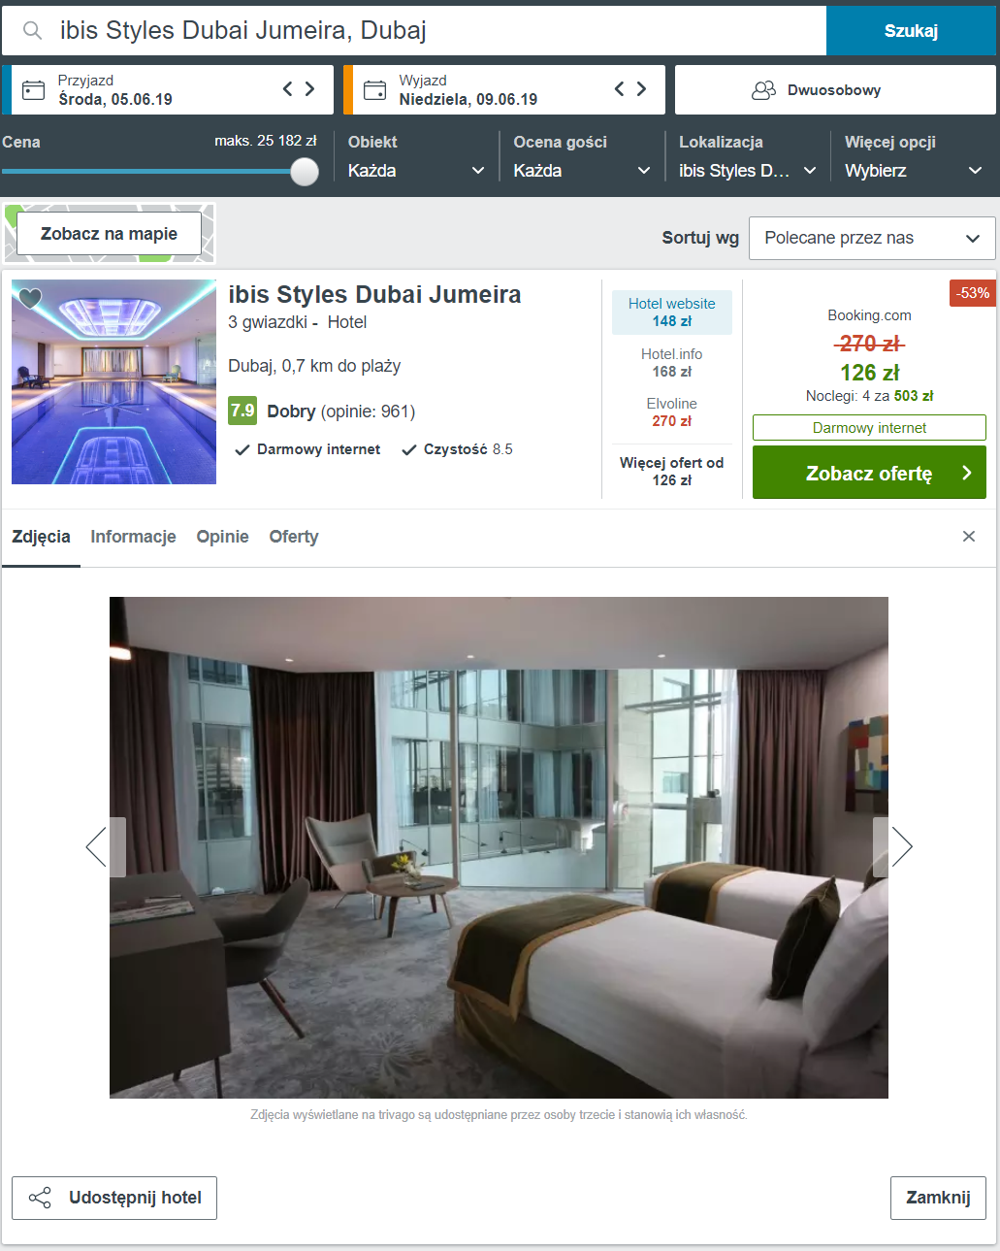The image size is (1000, 1251).
Task: Click the search magnifier icon
Action: [x=32, y=31]
